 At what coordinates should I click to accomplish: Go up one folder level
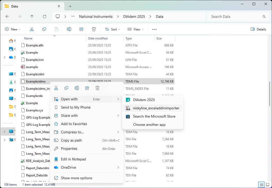coord(32,17)
